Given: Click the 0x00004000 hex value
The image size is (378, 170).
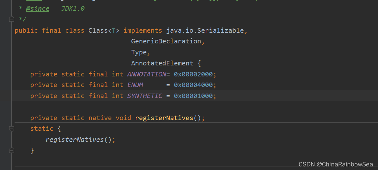Looking at the screenshot, I should [193, 85].
